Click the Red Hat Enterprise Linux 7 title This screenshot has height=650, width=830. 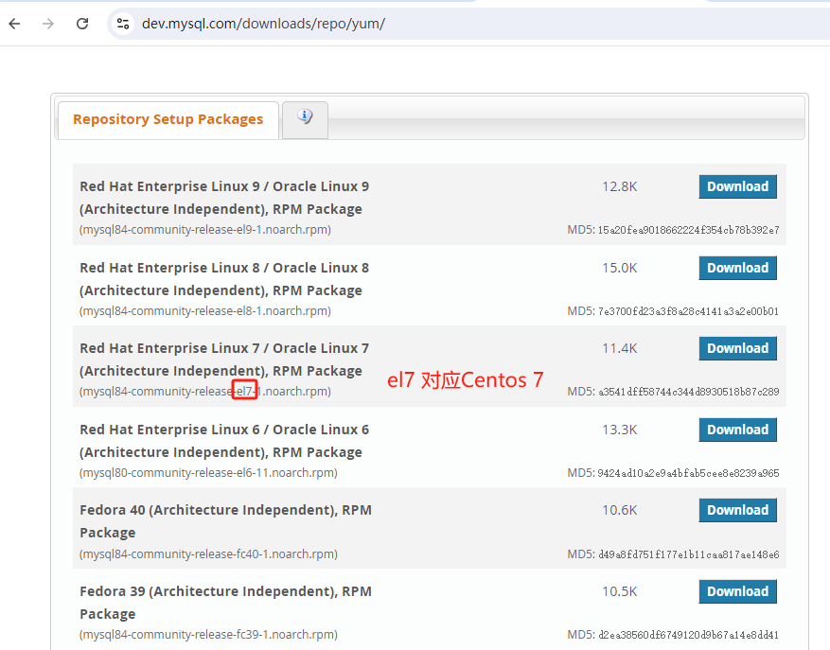(x=224, y=360)
